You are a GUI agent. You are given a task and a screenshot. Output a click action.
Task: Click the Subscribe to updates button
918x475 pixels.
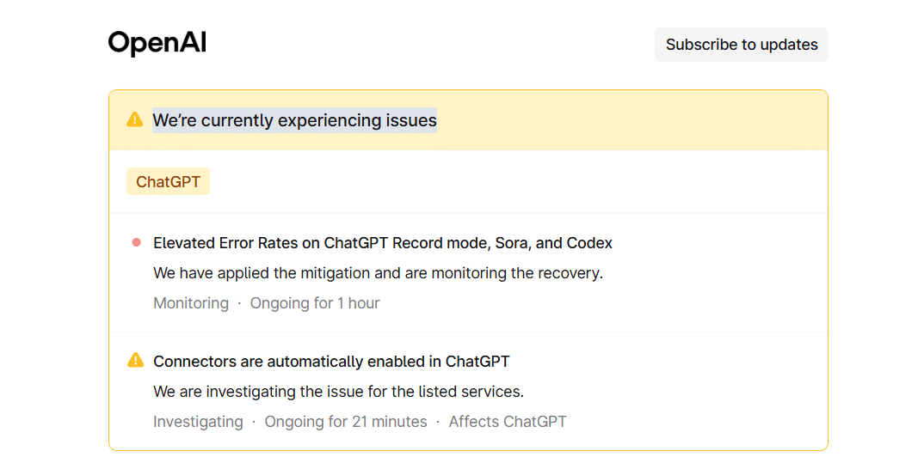pos(741,45)
